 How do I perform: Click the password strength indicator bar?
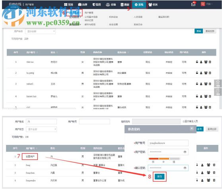pyautogui.click(x=164, y=159)
